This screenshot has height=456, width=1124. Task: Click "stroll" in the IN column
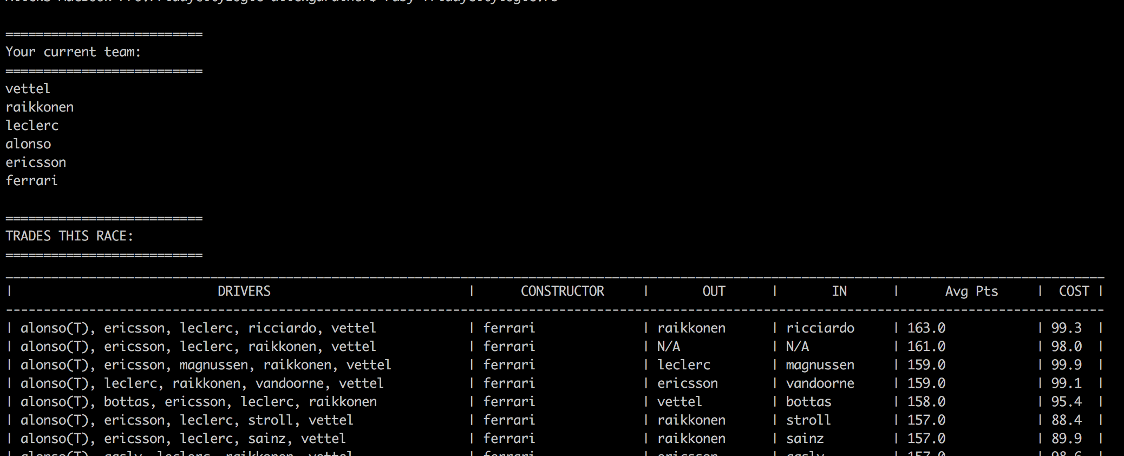pyautogui.click(x=808, y=420)
